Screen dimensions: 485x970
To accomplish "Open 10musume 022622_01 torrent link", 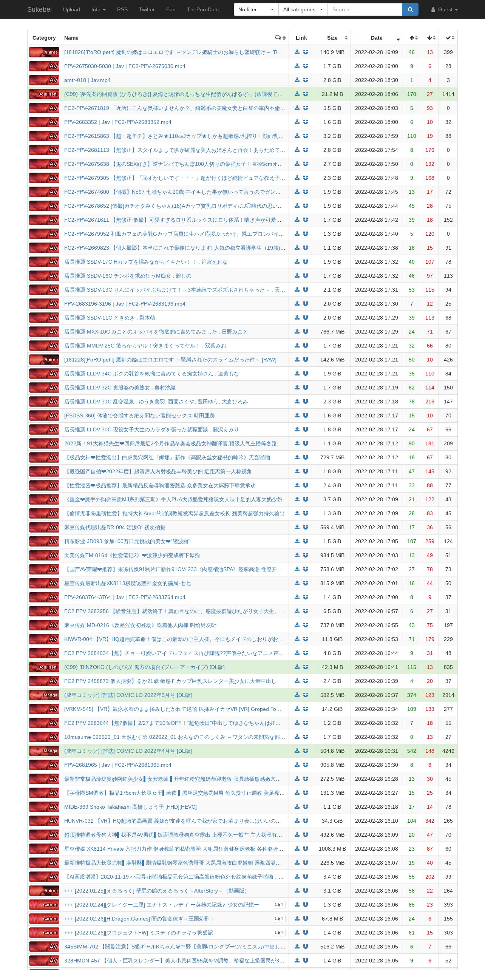I will (175, 737).
